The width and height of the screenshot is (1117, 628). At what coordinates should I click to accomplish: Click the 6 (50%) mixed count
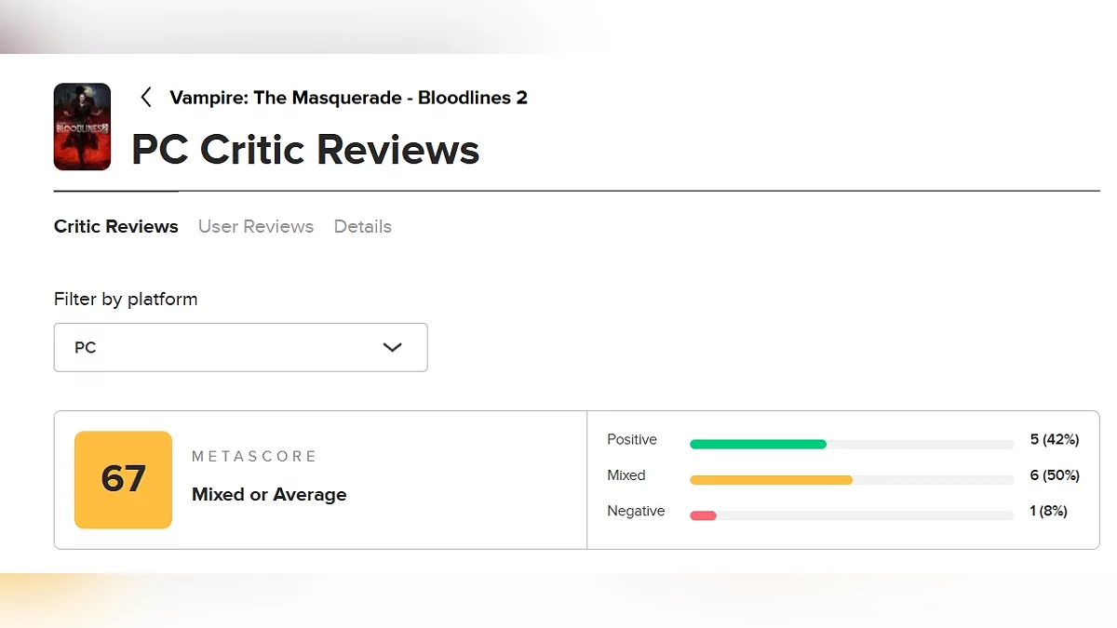pyautogui.click(x=1055, y=475)
